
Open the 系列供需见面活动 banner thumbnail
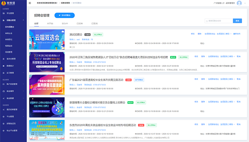click(47, 85)
